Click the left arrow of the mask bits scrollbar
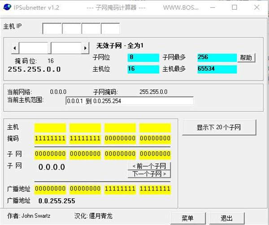Screen dimensions: 269x225 (15, 48)
